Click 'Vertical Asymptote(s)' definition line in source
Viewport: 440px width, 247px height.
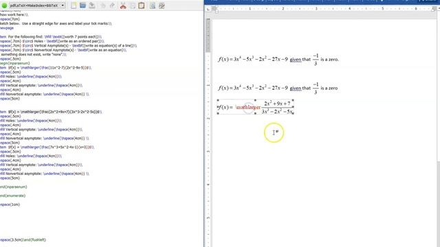(x=69, y=46)
